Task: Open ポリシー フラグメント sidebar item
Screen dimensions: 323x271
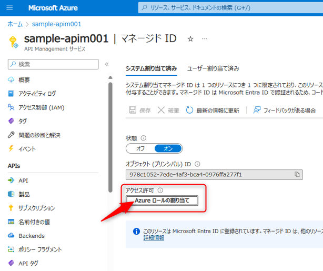Action: pyautogui.click(x=40, y=249)
